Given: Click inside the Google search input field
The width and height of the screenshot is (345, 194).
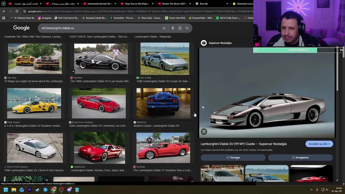Looking at the screenshot, I should [100, 28].
